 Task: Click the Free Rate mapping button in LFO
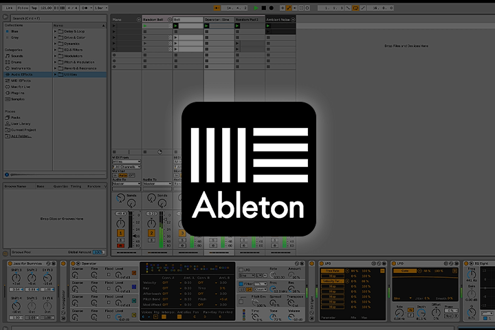pos(333,271)
